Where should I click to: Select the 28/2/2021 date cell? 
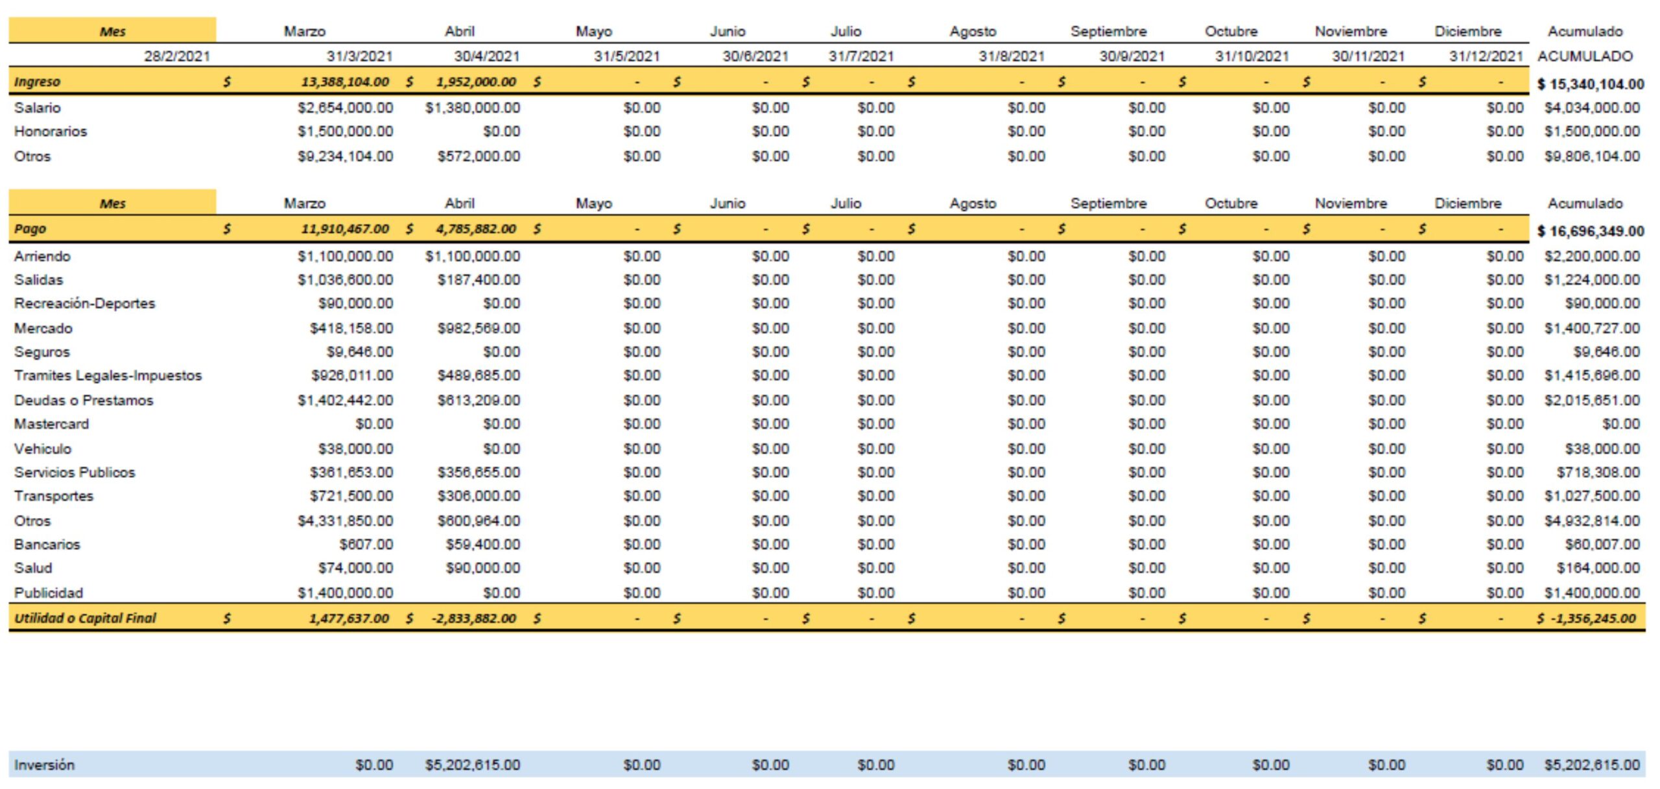(176, 56)
